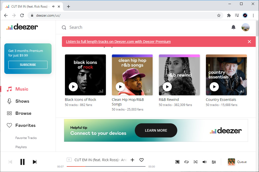Seek within the track progress bar

pos(106,166)
